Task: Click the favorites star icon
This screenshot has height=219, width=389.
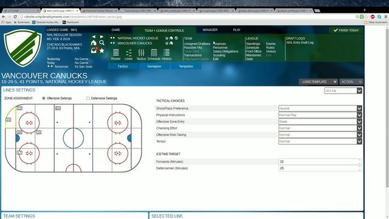Action: pos(102,50)
